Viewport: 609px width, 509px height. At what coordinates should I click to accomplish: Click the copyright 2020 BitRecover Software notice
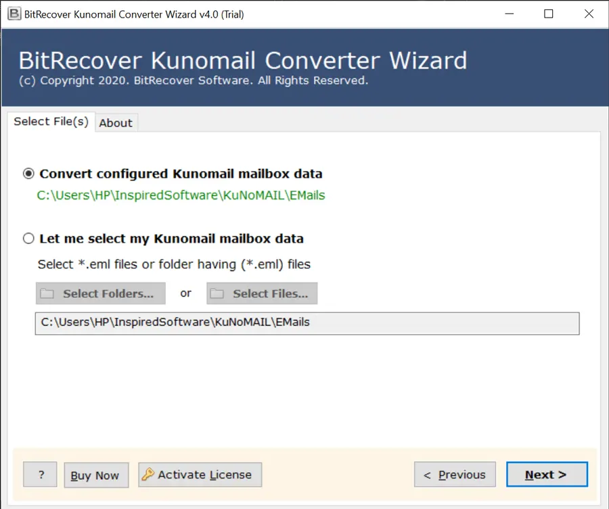pos(194,80)
